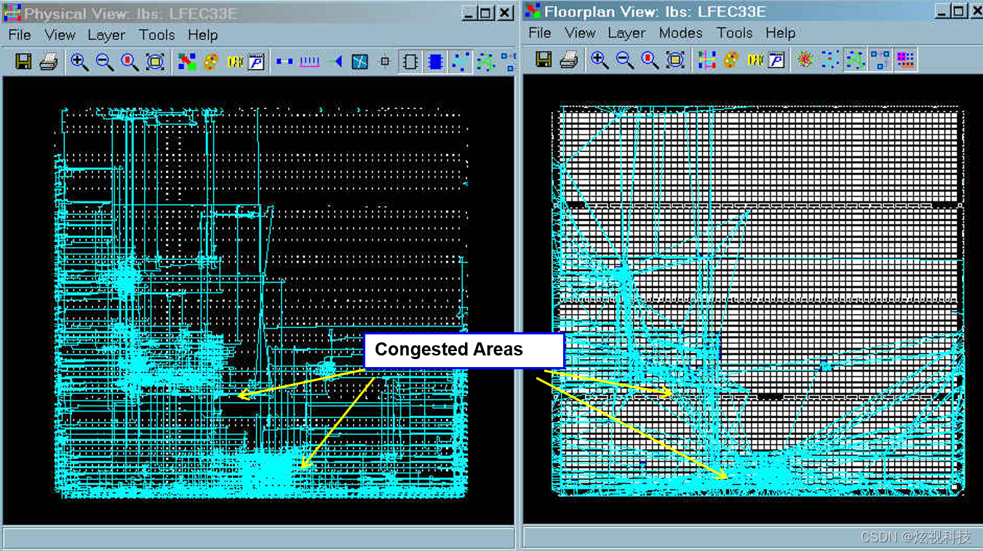Image resolution: width=983 pixels, height=551 pixels.
Task: Run the DRC check in Physical View
Action: pyautogui.click(x=235, y=62)
